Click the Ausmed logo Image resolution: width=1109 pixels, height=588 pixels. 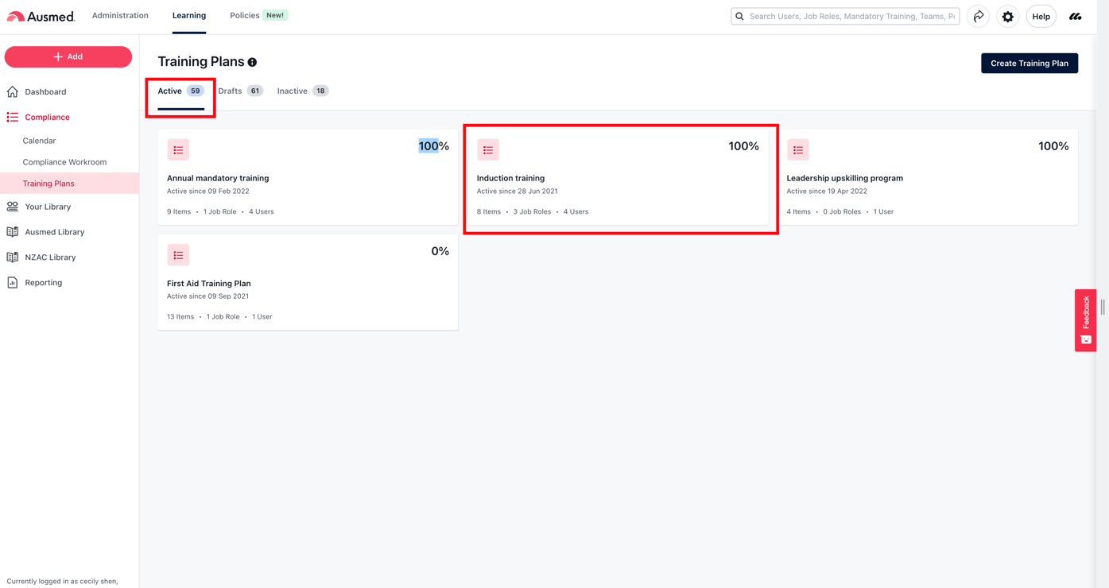(41, 16)
